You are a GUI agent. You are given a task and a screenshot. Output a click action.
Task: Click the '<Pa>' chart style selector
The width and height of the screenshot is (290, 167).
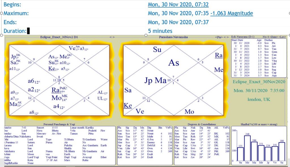[x=219, y=37]
